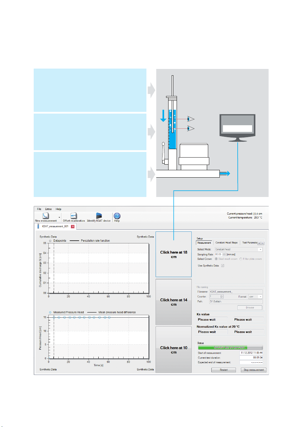Click the Identify KSAT device icon
Screen dimensions: 303x427
(99, 216)
